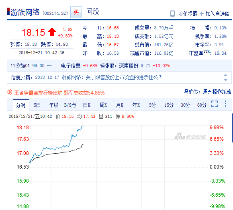Screen dimensions: 233x210
Task: Select the 5分 interval tab
Action: point(153,105)
